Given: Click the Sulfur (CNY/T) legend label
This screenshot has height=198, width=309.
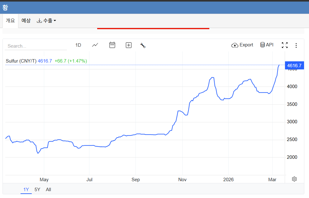Looking at the screenshot, I should click(x=21, y=61).
